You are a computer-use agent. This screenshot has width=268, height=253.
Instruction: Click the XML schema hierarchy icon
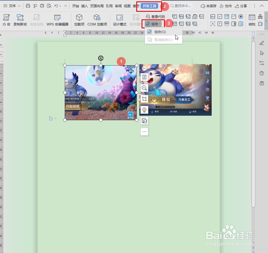pyautogui.click(x=260, y=17)
